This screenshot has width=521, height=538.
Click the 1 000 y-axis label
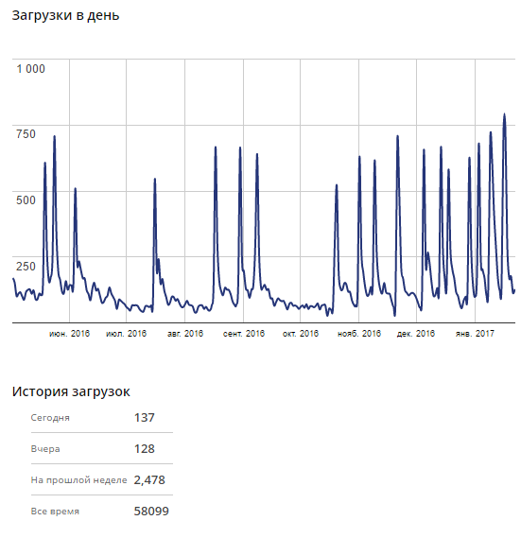tap(31, 69)
